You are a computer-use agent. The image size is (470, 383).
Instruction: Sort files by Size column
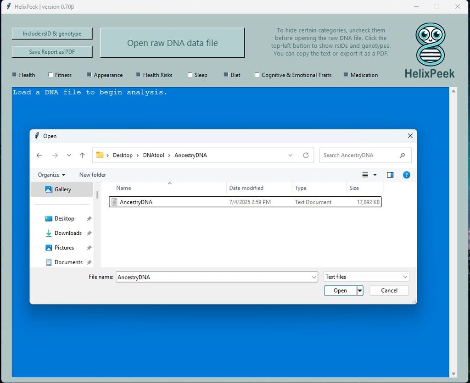tap(354, 188)
